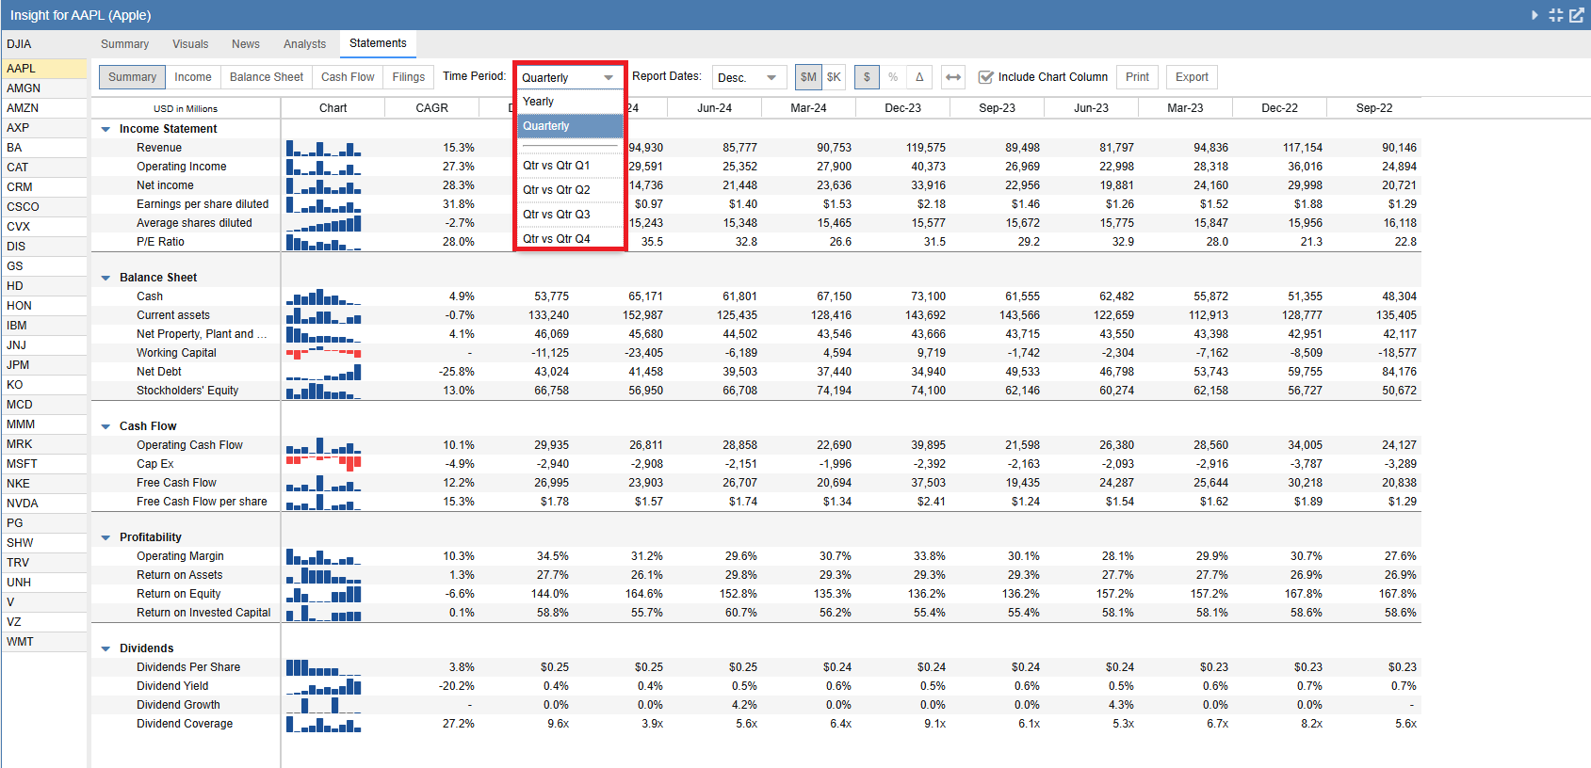Click the Operating Income row label

point(181,167)
